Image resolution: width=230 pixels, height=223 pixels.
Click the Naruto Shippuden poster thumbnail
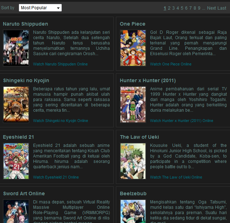tap(16, 48)
